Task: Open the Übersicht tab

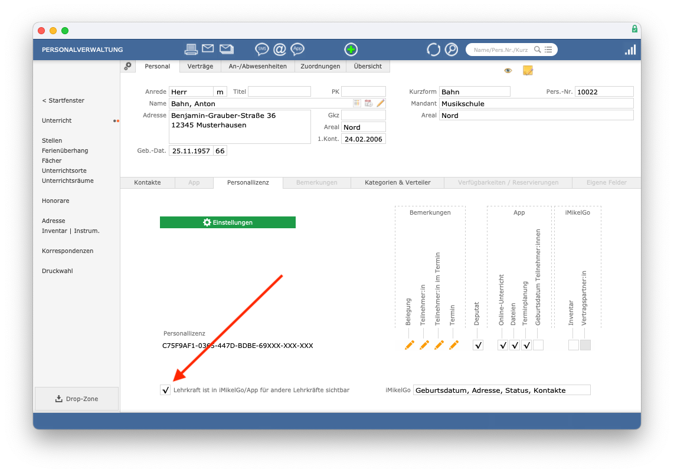Action: tap(368, 66)
